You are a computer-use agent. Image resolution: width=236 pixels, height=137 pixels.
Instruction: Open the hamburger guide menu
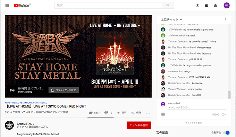point(7,6)
